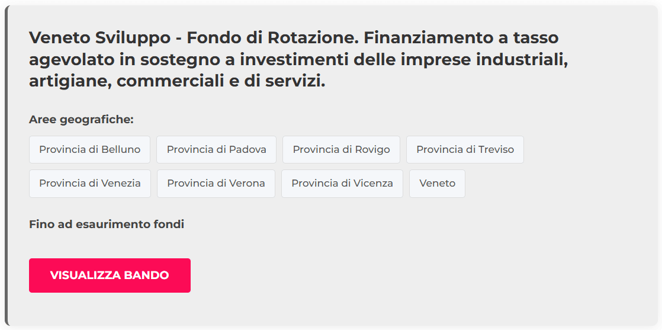Select the Provincia di Vicenza tag

pos(342,183)
